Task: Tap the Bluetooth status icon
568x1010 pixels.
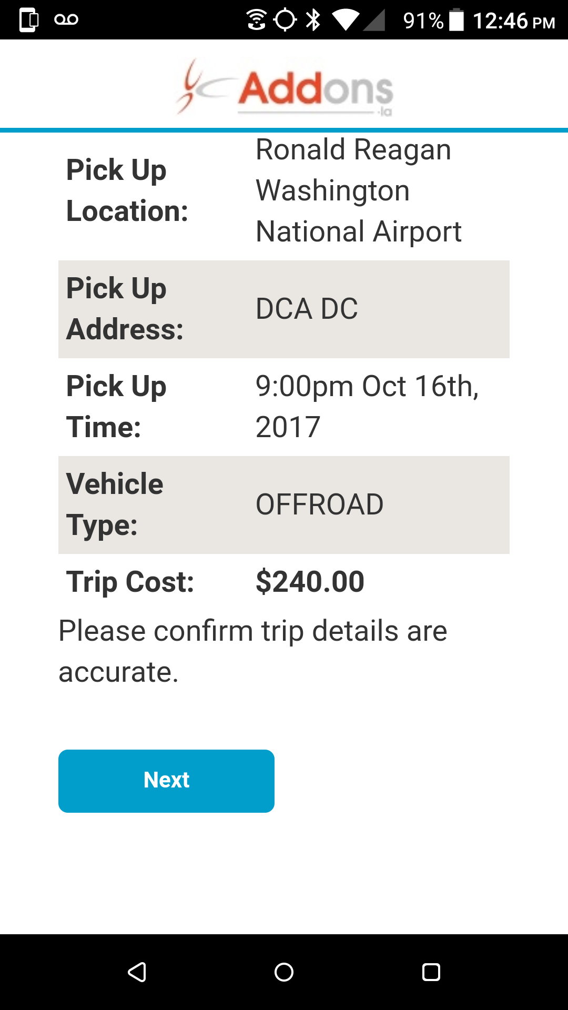Action: pos(313,20)
